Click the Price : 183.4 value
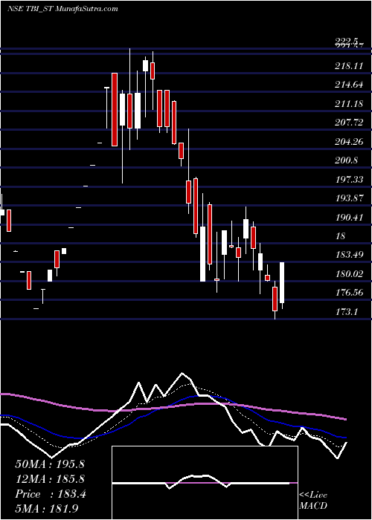This screenshot has width=372, height=520. pos(51,494)
